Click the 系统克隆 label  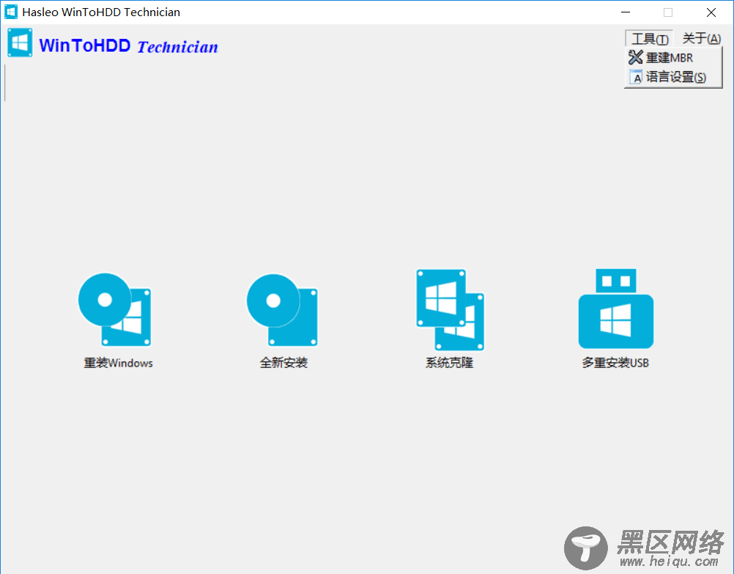[x=449, y=363]
